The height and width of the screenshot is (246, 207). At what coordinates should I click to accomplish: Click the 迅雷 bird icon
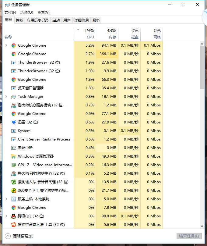coord(14,122)
